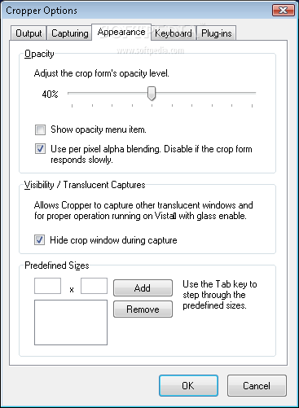Enable Show opacity menu item checkbox

pyautogui.click(x=40, y=129)
